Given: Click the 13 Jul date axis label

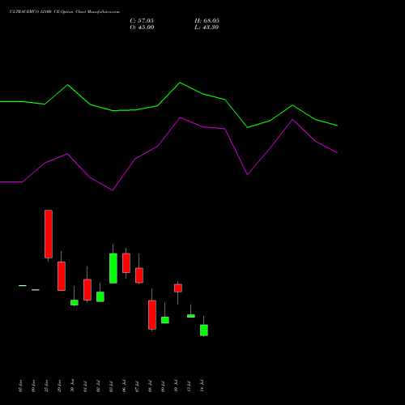Looking at the screenshot, I should (x=189, y=386).
